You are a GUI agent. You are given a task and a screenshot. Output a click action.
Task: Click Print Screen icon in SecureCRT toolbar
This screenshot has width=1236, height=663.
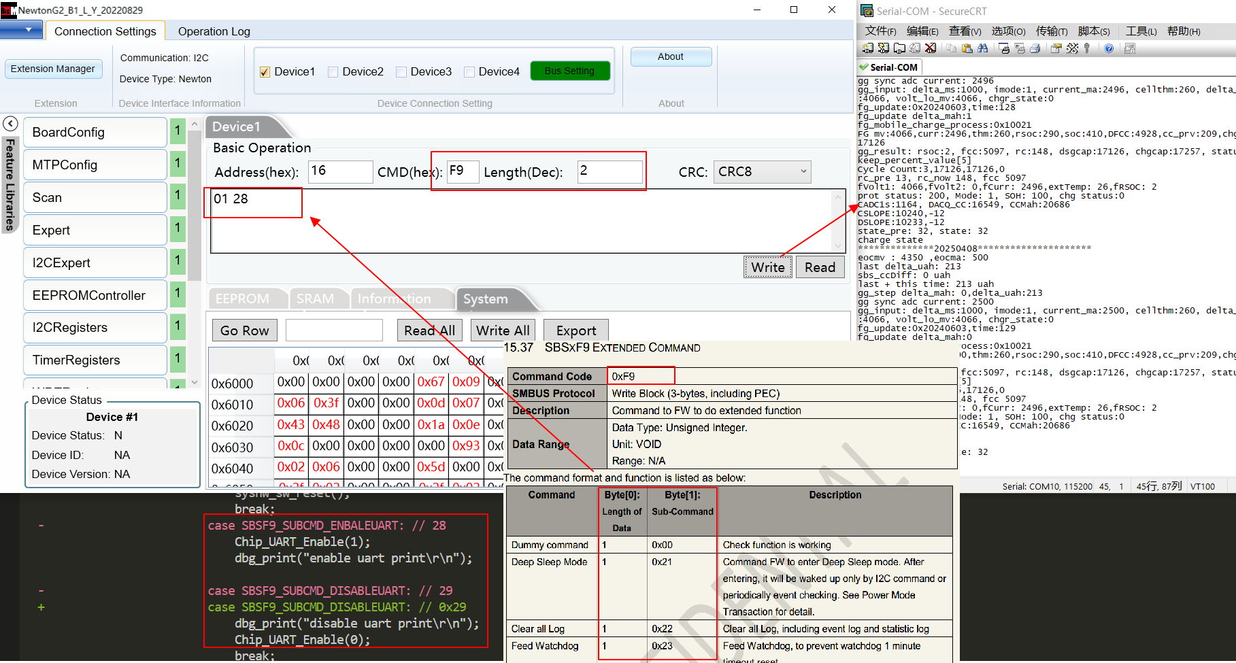1004,48
